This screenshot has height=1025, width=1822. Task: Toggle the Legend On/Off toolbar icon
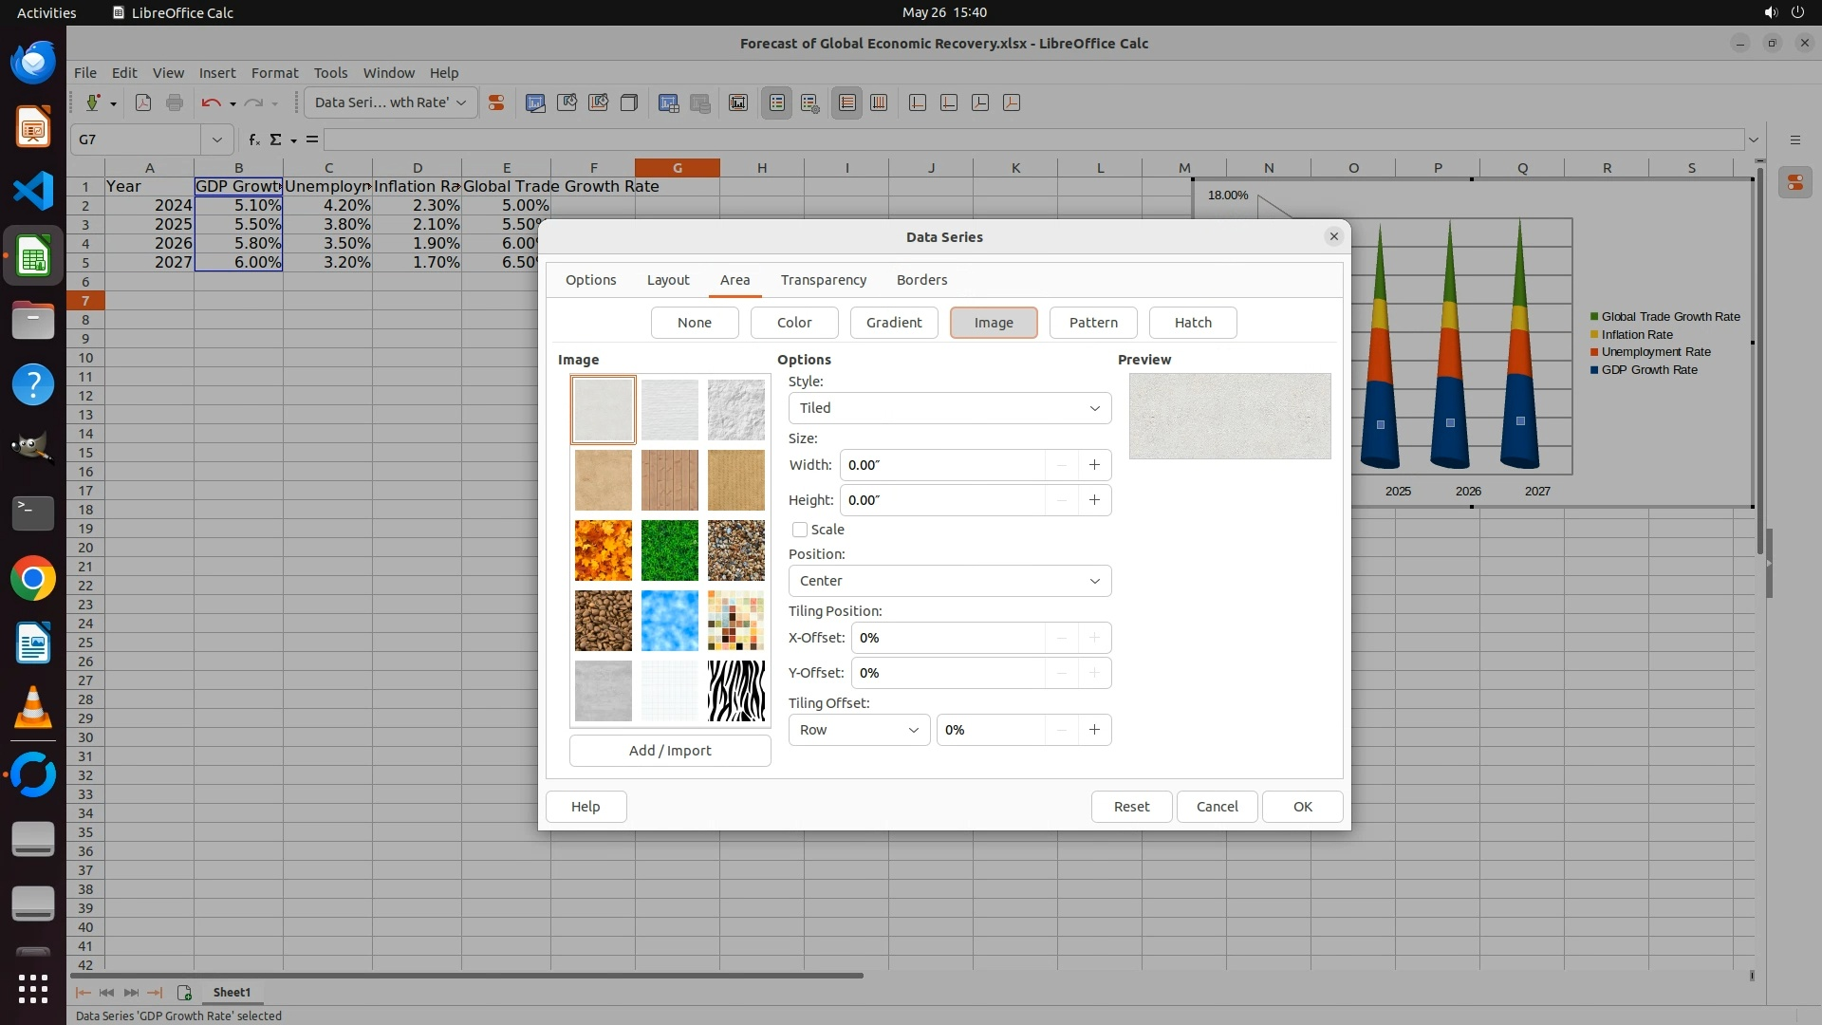[776, 102]
